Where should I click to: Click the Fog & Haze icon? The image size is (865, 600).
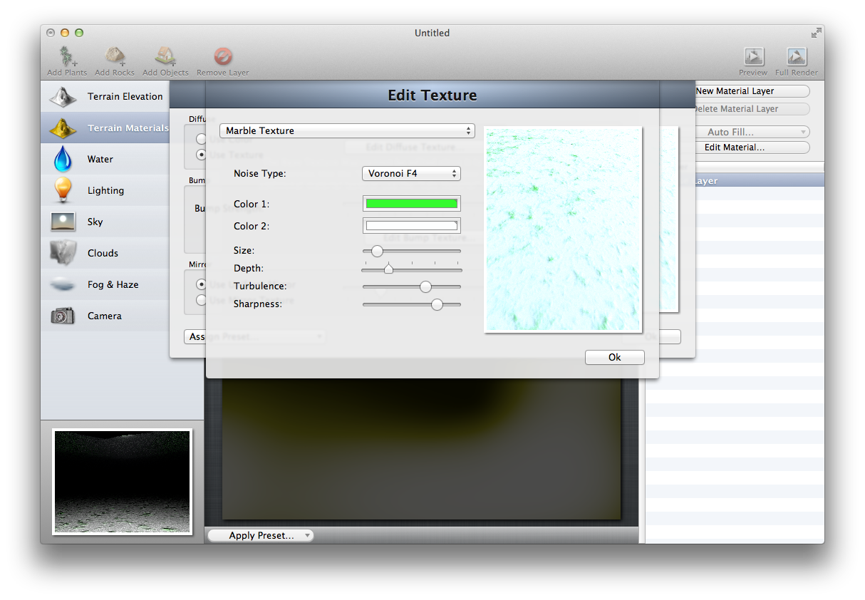point(63,284)
